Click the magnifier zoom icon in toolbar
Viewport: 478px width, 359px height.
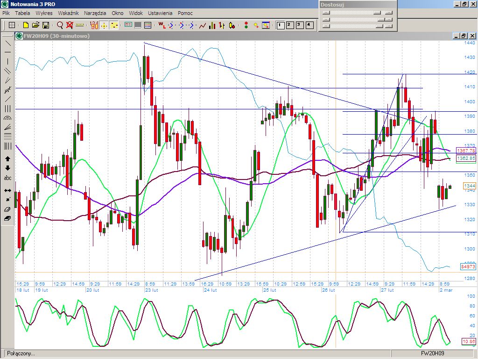[60, 25]
